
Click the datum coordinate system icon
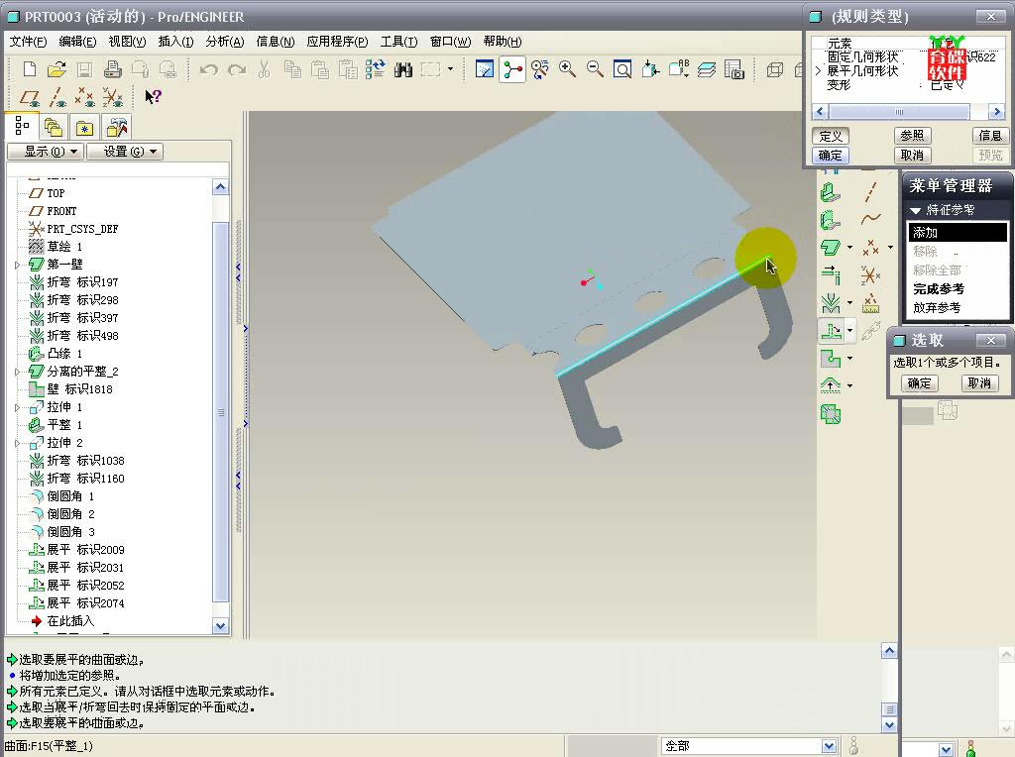pyautogui.click(x=870, y=275)
